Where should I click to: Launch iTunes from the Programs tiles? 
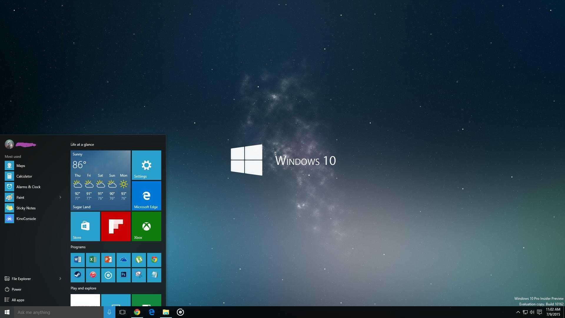(93, 275)
